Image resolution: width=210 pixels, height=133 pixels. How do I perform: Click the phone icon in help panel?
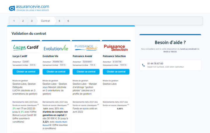click(x=143, y=65)
